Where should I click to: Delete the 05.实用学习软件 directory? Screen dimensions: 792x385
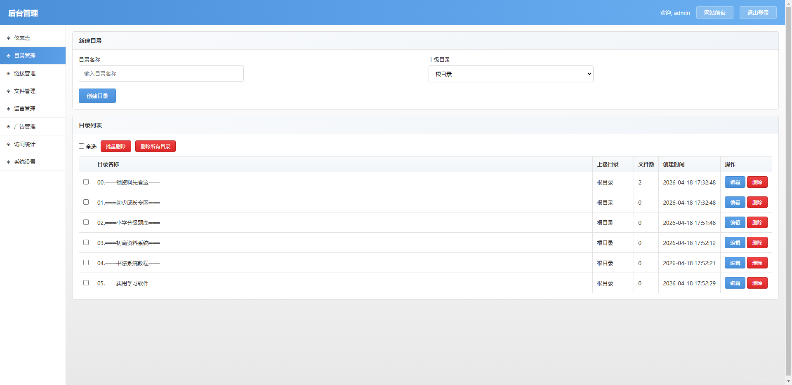click(757, 283)
